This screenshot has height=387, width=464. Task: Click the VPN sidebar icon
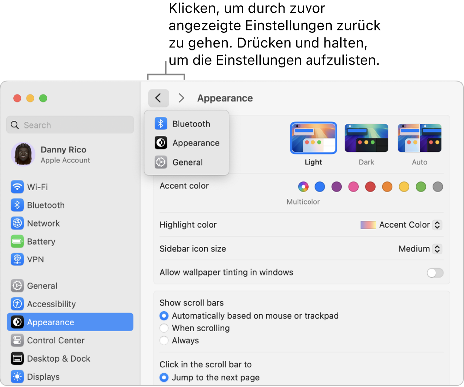[17, 259]
